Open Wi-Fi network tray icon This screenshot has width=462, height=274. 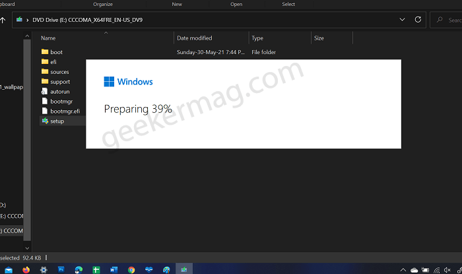(x=437, y=270)
